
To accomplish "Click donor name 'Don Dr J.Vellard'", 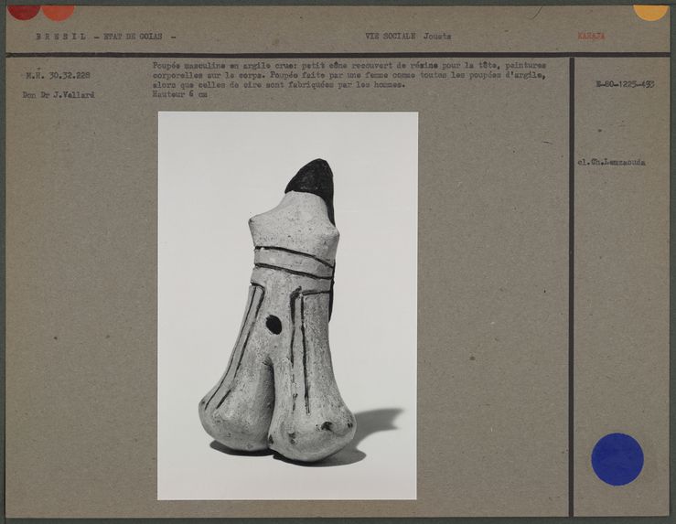I will click(x=57, y=95).
